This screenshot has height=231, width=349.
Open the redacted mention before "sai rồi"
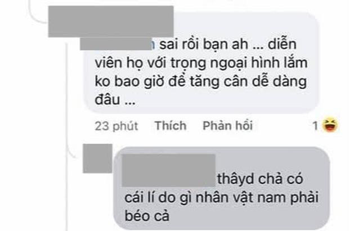pyautogui.click(x=116, y=44)
